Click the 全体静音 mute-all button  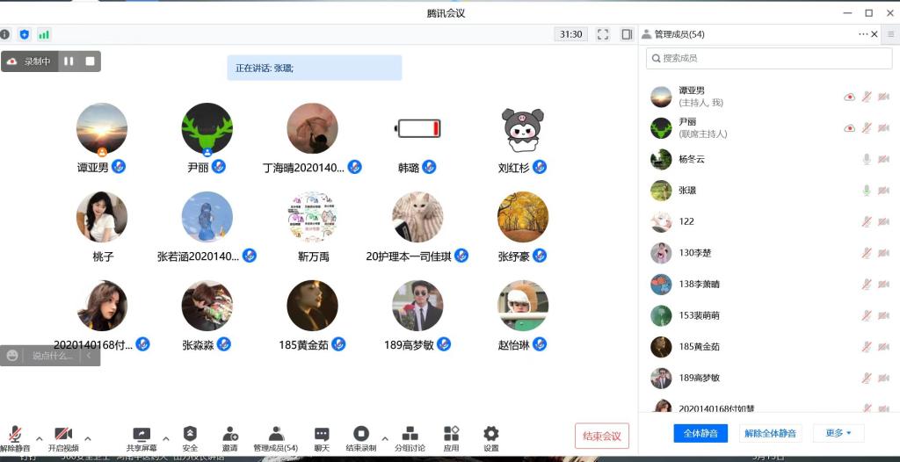tap(700, 433)
